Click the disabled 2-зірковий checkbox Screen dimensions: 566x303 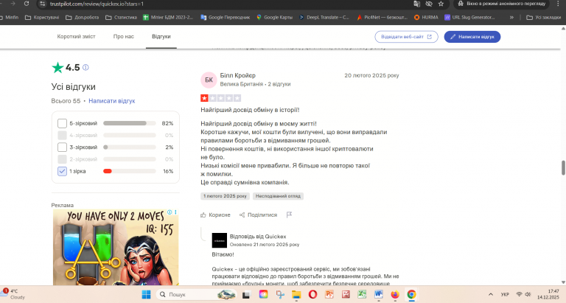point(62,159)
